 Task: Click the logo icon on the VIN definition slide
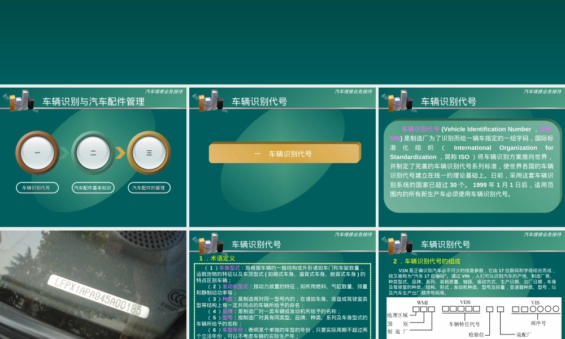399,101
